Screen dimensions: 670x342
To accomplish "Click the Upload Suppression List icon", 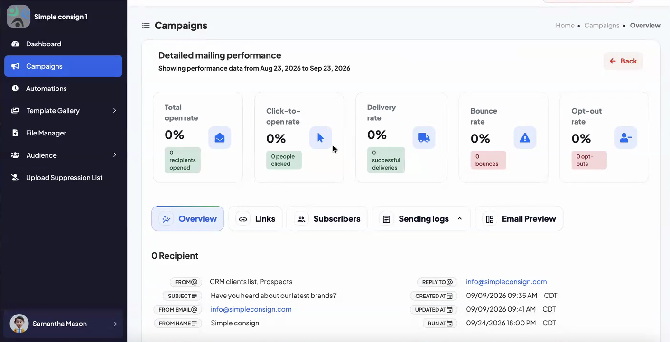I will (15, 178).
